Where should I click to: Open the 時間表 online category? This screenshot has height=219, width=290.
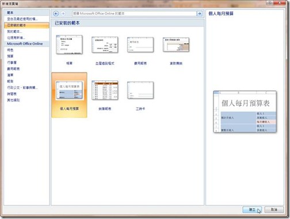click(x=12, y=94)
